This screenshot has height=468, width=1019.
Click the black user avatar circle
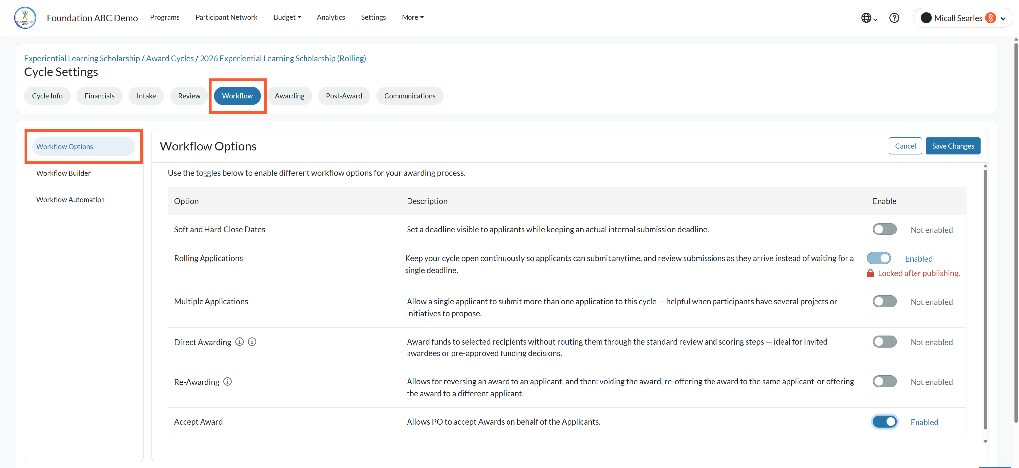[x=926, y=18]
